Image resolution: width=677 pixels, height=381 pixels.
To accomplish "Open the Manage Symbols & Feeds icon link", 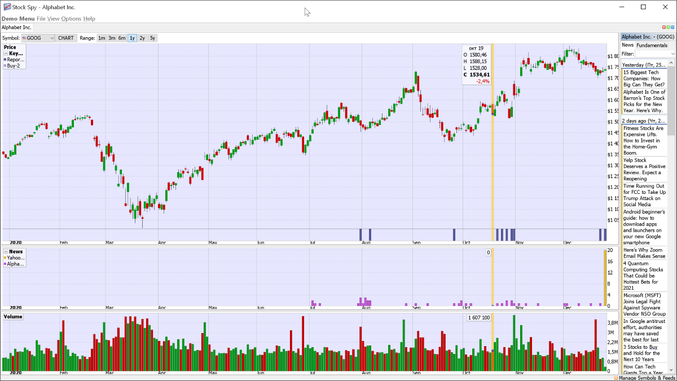I will click(616, 378).
